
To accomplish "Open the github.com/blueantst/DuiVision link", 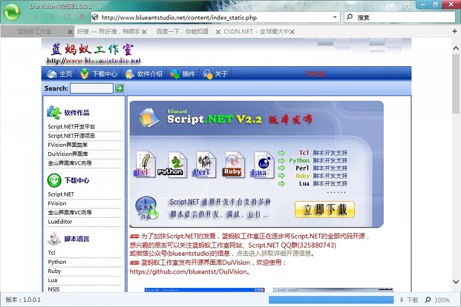I will [188, 272].
